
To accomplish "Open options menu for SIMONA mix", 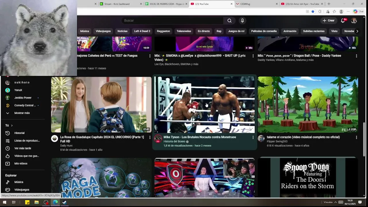I will coord(253,56).
